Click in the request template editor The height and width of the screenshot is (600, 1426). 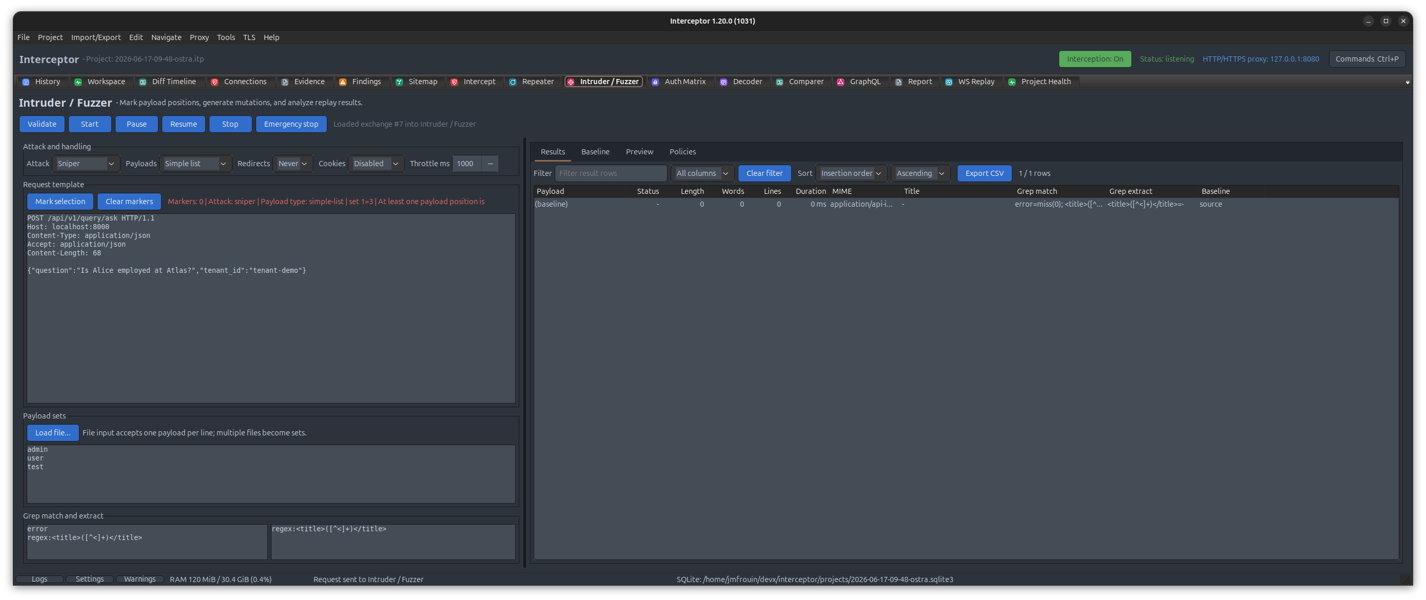pos(271,309)
